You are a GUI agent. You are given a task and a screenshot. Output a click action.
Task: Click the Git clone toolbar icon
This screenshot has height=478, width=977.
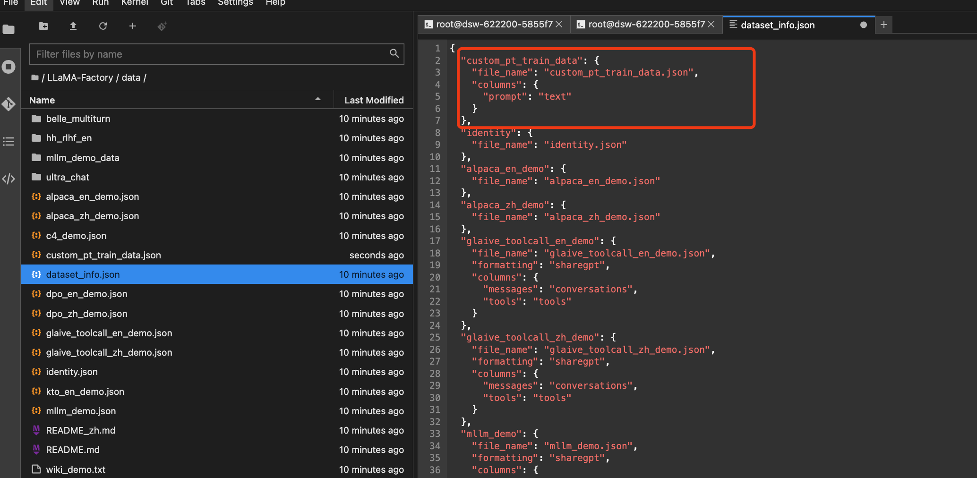[162, 26]
